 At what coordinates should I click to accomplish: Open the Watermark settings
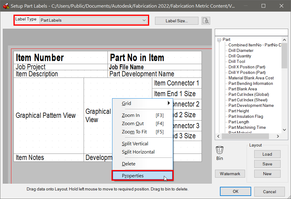coord(230,173)
